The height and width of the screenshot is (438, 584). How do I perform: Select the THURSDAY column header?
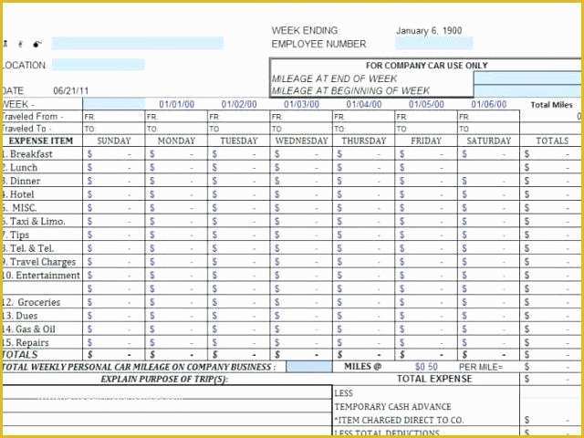pos(364,141)
